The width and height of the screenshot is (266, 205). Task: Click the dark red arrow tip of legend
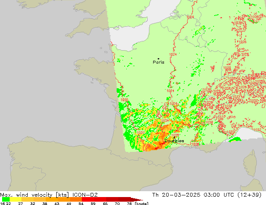pyautogui.click(x=137, y=200)
